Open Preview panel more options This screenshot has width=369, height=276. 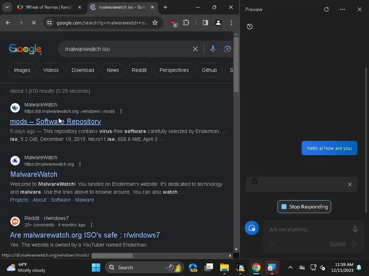tap(342, 9)
